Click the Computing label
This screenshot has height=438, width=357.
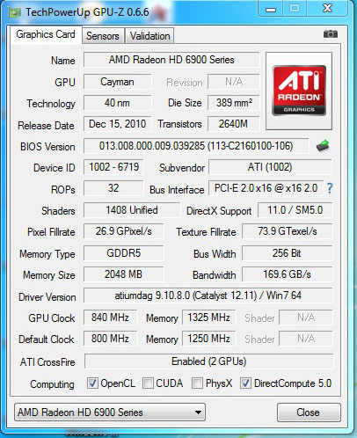pos(52,384)
